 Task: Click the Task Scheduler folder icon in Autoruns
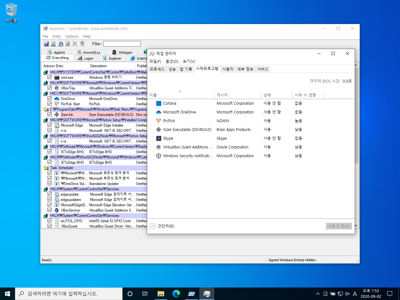(46, 168)
